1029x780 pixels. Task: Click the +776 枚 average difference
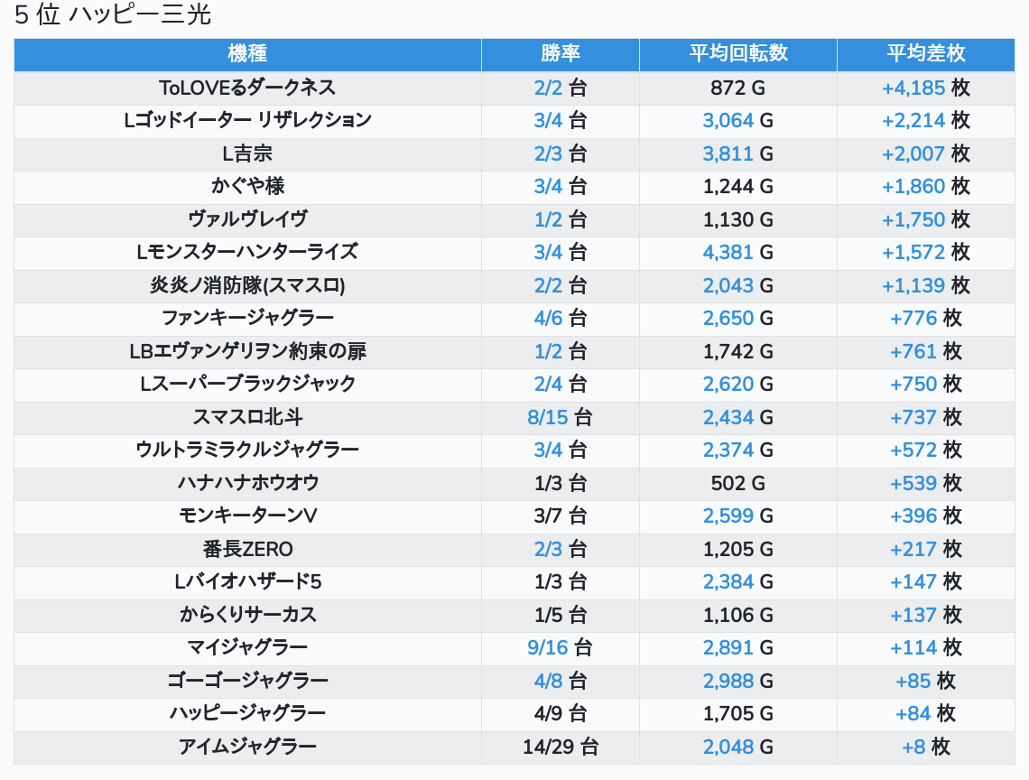click(926, 319)
